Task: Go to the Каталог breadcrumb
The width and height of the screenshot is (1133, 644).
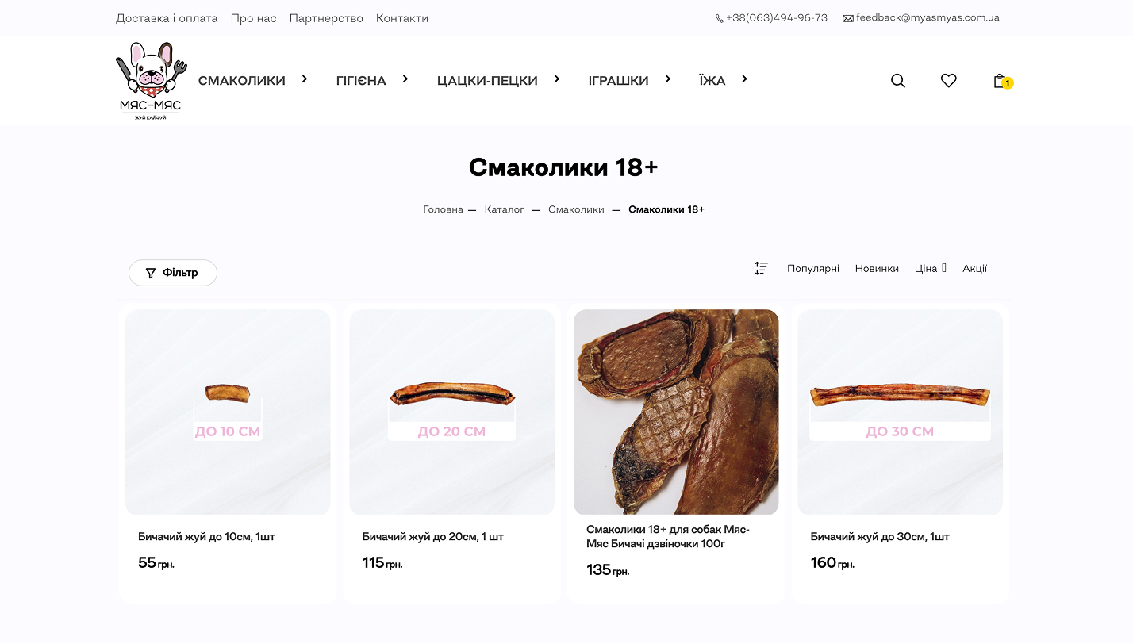Action: (505, 209)
